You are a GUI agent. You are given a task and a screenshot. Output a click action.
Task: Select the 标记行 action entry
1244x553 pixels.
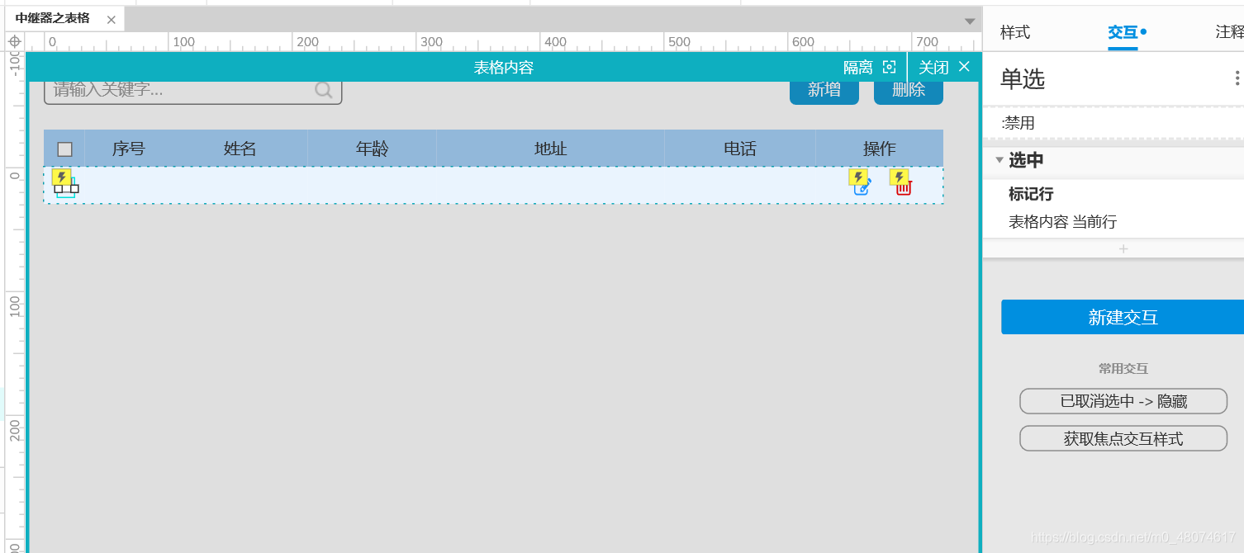coord(1031,194)
